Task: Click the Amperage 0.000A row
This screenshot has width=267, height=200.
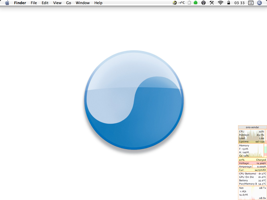Action: click(x=252, y=166)
